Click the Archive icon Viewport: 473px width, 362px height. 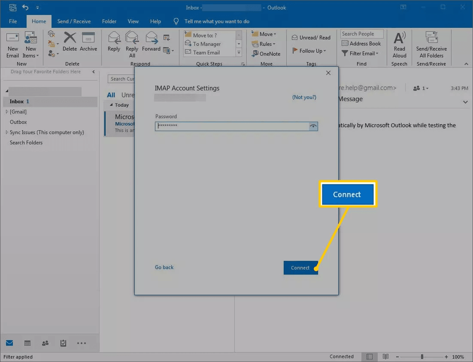point(88,42)
